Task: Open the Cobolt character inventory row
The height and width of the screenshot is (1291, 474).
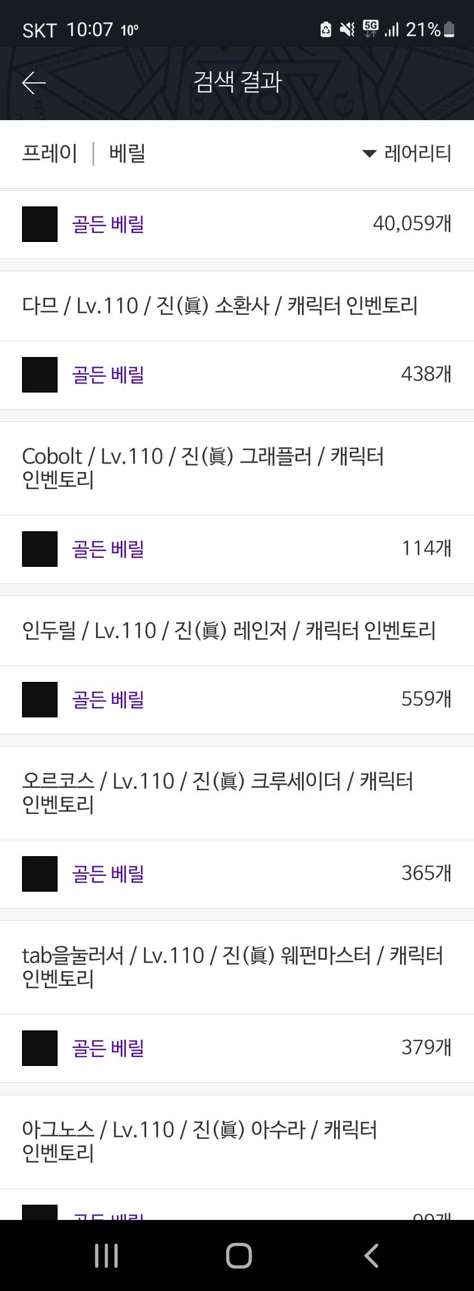Action: [203, 468]
